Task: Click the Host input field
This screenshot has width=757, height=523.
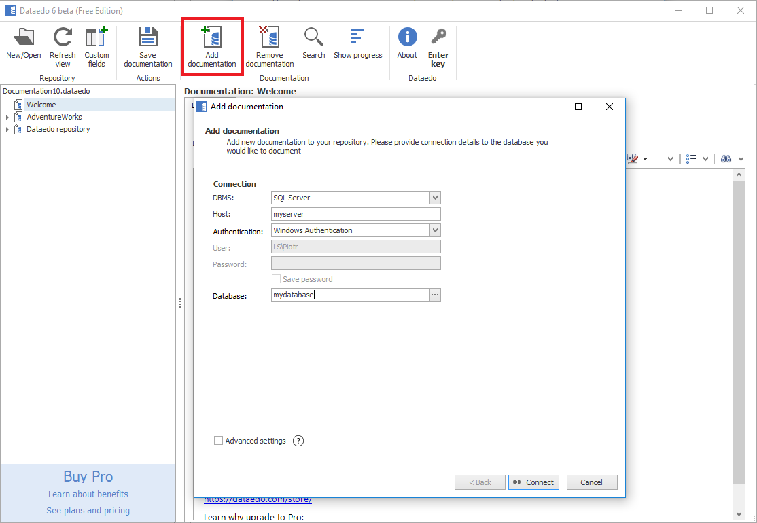Action: tap(355, 214)
